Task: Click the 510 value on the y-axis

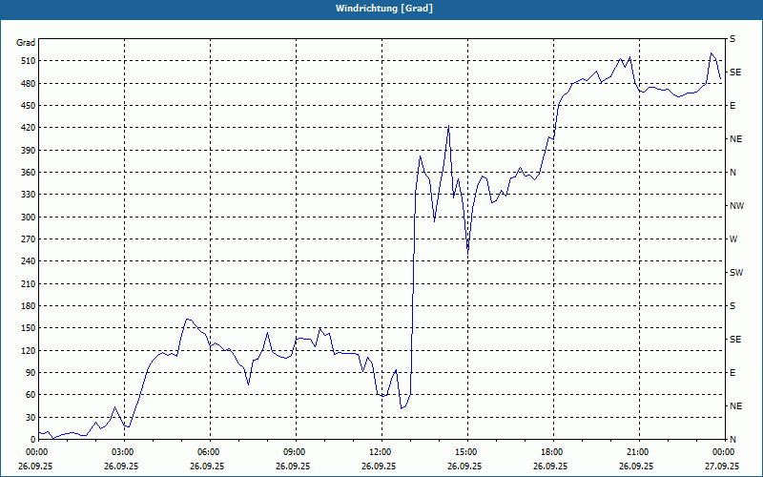Action: tap(25, 61)
